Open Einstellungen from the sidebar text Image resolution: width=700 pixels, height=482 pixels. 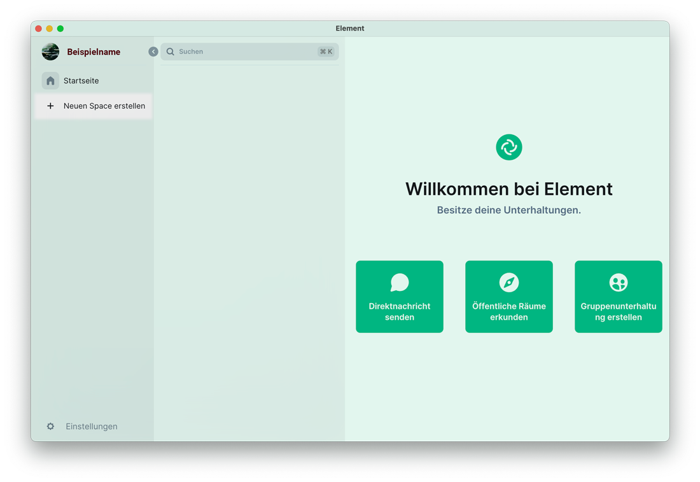coord(92,427)
